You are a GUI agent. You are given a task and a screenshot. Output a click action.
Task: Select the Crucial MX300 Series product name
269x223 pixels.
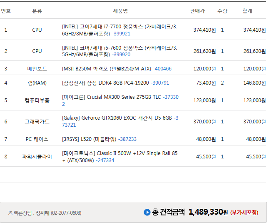tap(111, 97)
